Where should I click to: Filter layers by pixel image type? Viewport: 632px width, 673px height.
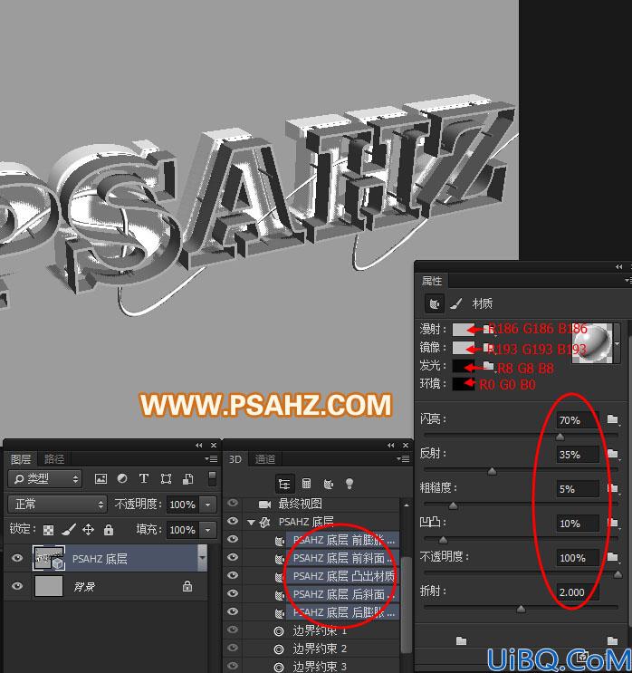coord(101,478)
